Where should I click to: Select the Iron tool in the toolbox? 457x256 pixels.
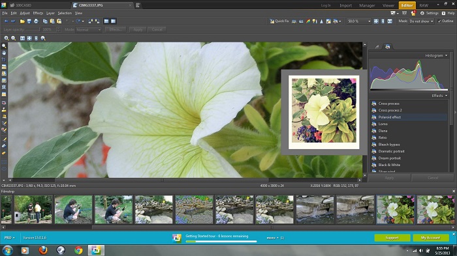[x=4, y=117]
